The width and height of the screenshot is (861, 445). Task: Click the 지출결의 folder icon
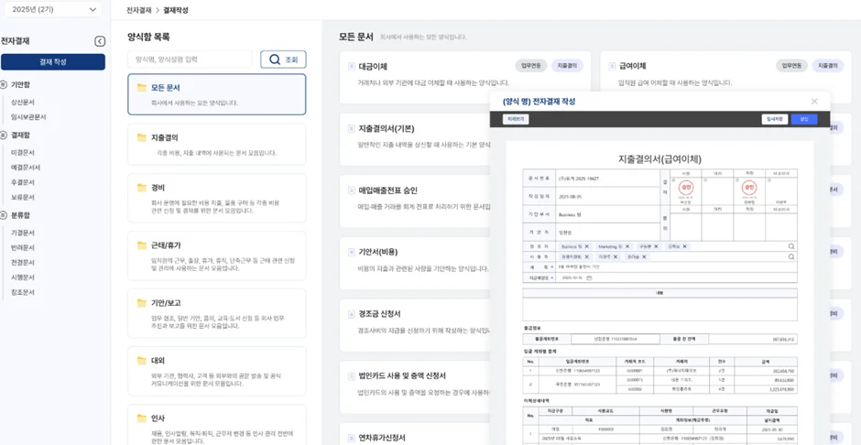click(x=142, y=137)
